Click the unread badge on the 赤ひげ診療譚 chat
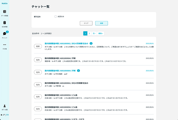Screen dimensions: 178x120 [x=91, y=43]
